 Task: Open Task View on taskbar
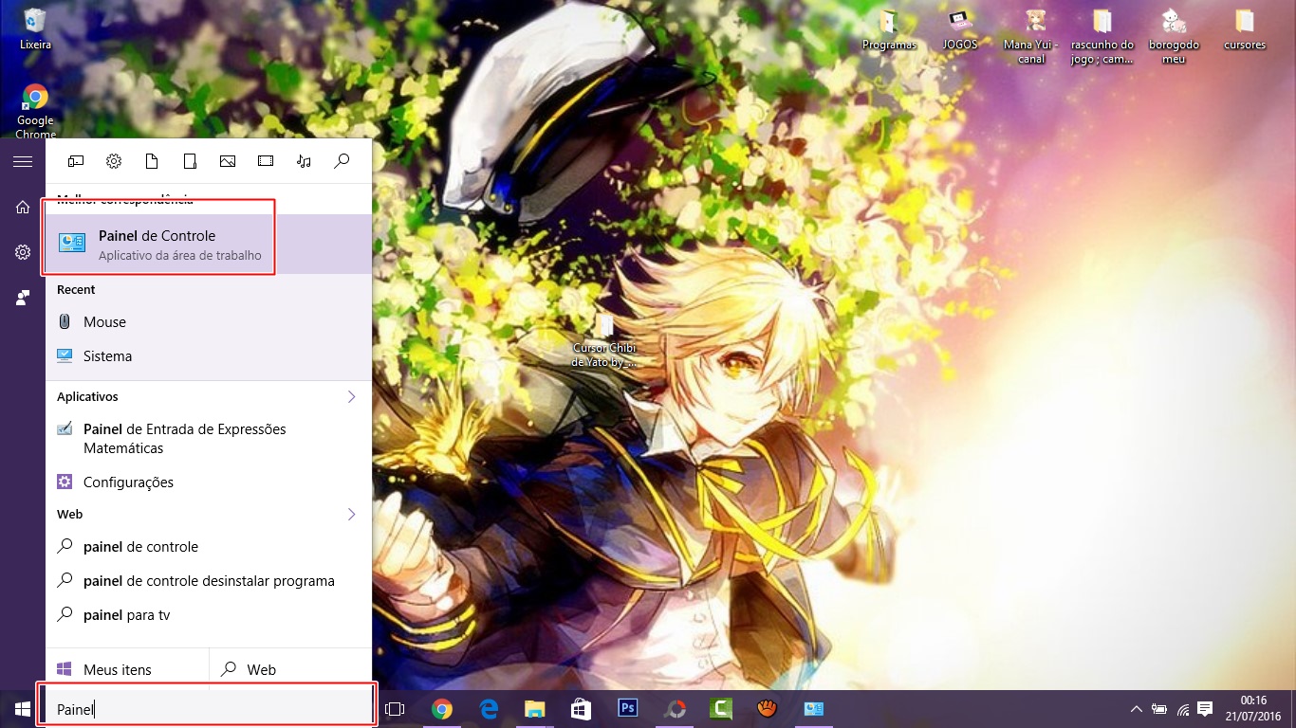coord(395,709)
